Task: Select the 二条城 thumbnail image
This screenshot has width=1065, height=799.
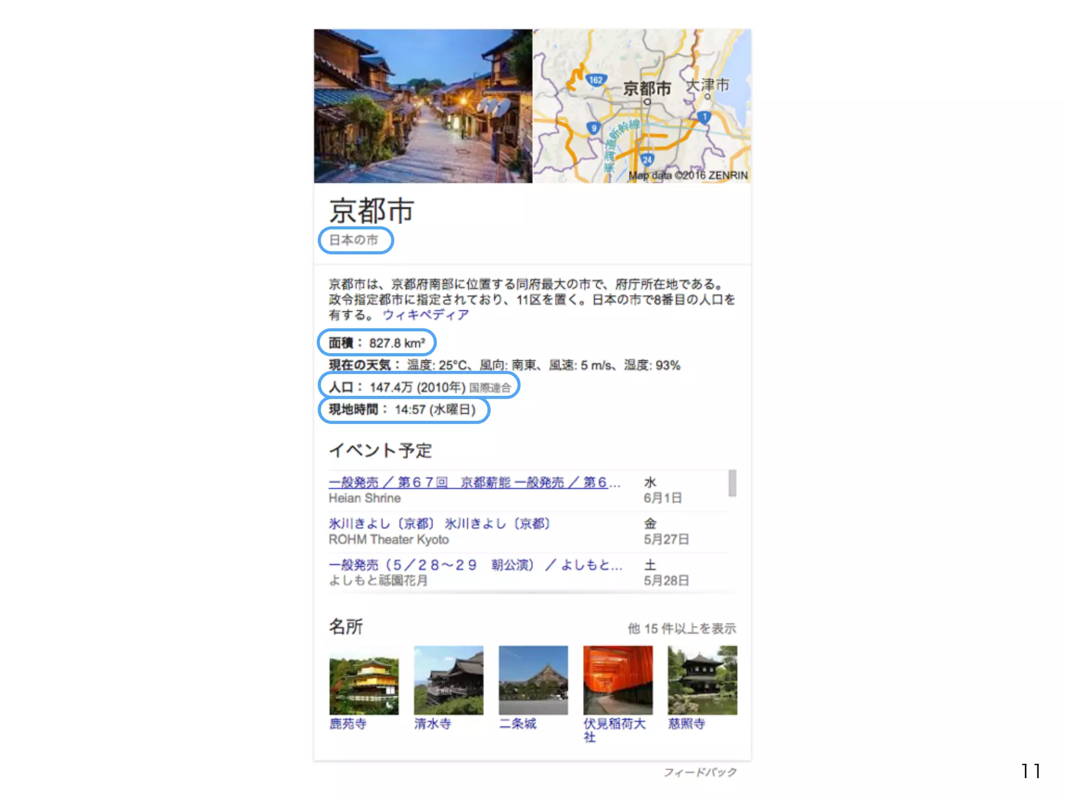Action: pos(533,680)
